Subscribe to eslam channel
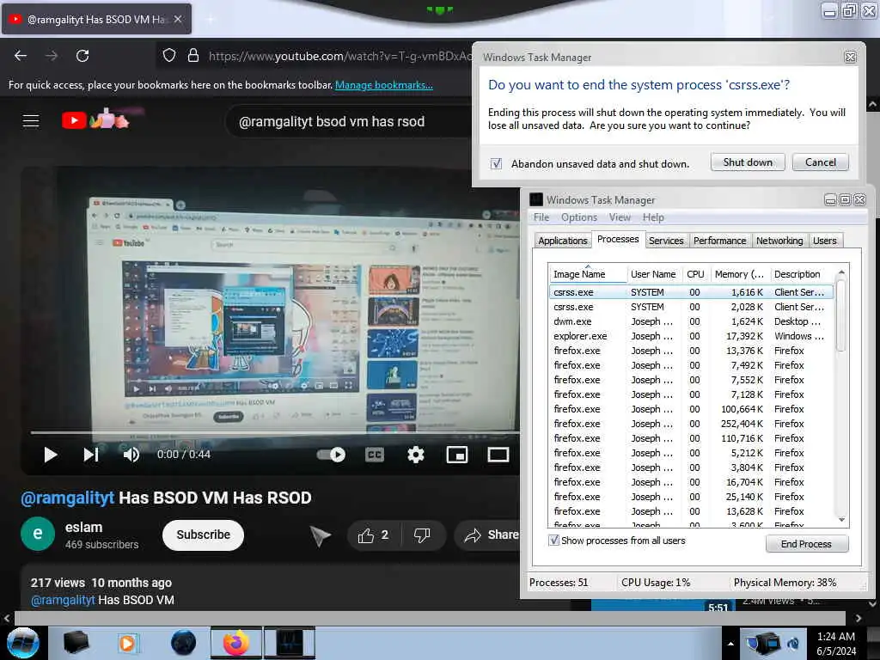Viewport: 880px width, 660px height. tap(203, 535)
